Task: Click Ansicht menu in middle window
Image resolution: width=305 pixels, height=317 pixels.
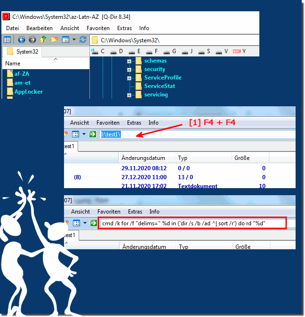Action: click(80, 123)
